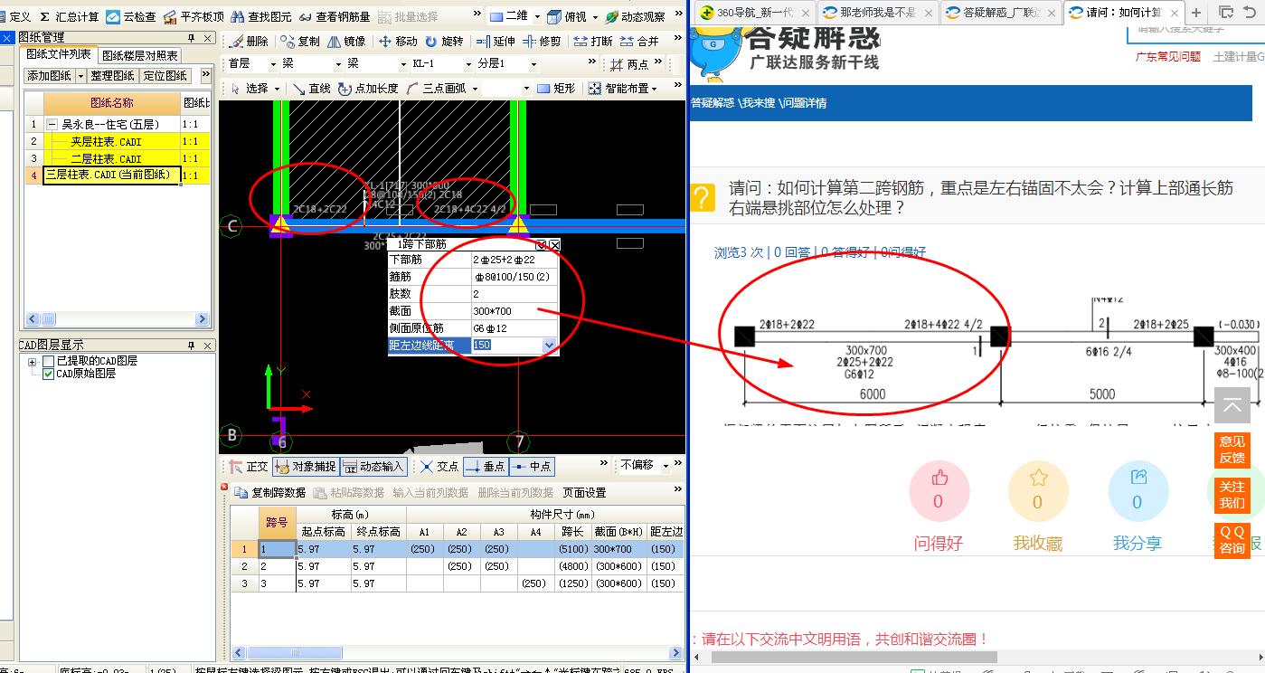Open the 添加图纸 dropdown arrow
The height and width of the screenshot is (673, 1265).
[80, 76]
